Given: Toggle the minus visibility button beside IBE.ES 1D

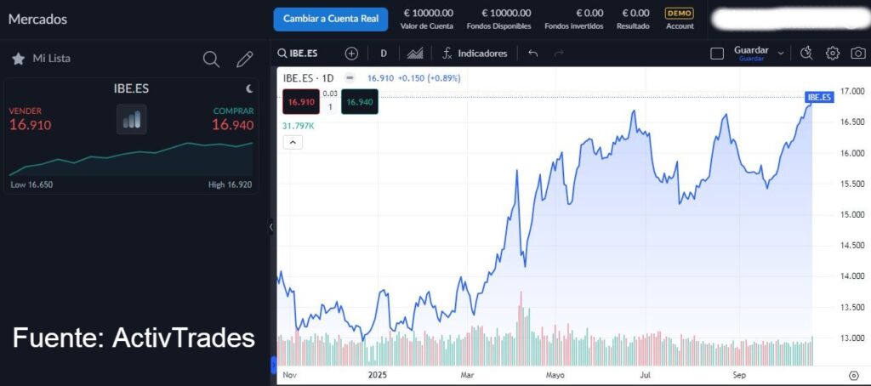Looking at the screenshot, I should point(350,78).
